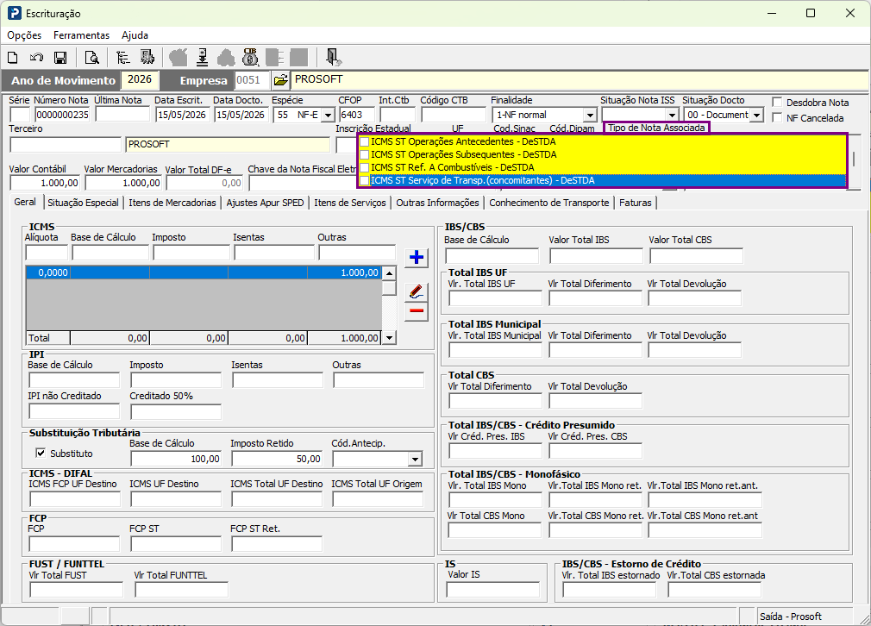Switch to Conhecimento de Transporte tab
This screenshot has height=626, width=871.
tap(549, 203)
